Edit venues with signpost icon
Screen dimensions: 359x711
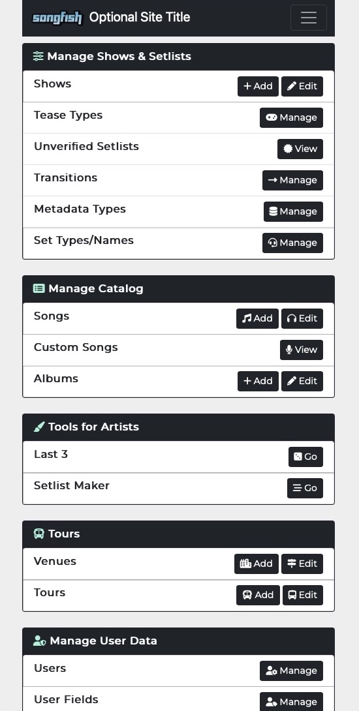coord(302,564)
